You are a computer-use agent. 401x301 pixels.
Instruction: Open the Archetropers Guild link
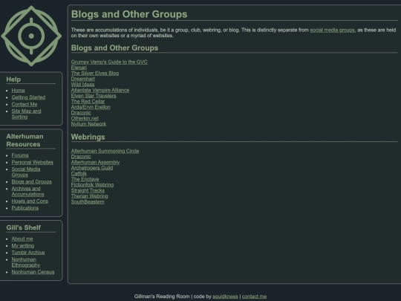[92, 168]
